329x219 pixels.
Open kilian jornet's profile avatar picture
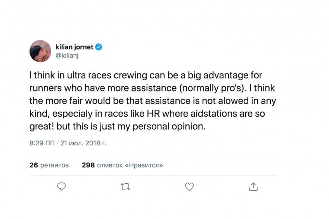pyautogui.click(x=40, y=51)
